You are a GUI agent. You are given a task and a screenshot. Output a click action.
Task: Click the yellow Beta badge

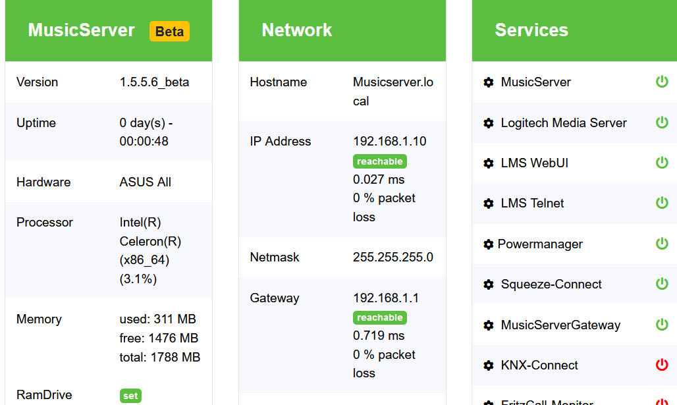pyautogui.click(x=169, y=32)
